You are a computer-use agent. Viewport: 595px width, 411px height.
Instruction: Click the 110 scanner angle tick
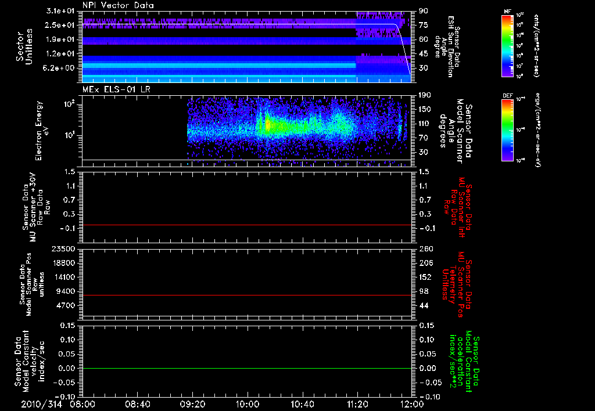425,124
